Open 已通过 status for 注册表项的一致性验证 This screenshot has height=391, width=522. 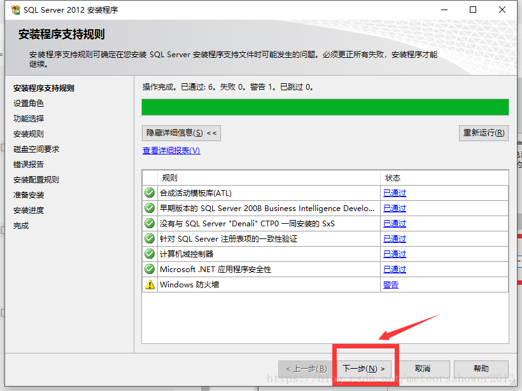pyautogui.click(x=395, y=239)
